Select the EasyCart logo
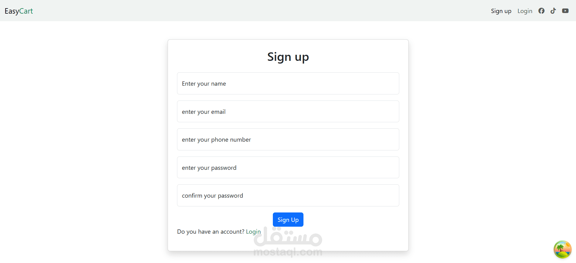Viewport: 576px width, 263px height. (19, 11)
